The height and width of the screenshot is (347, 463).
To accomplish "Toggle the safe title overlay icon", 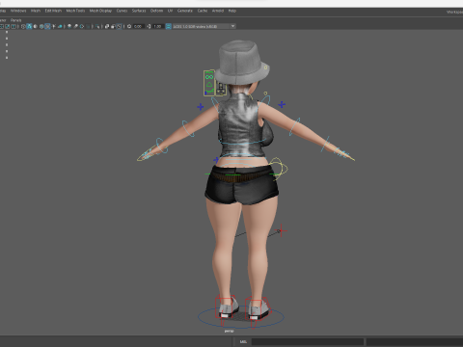I will [14, 26].
